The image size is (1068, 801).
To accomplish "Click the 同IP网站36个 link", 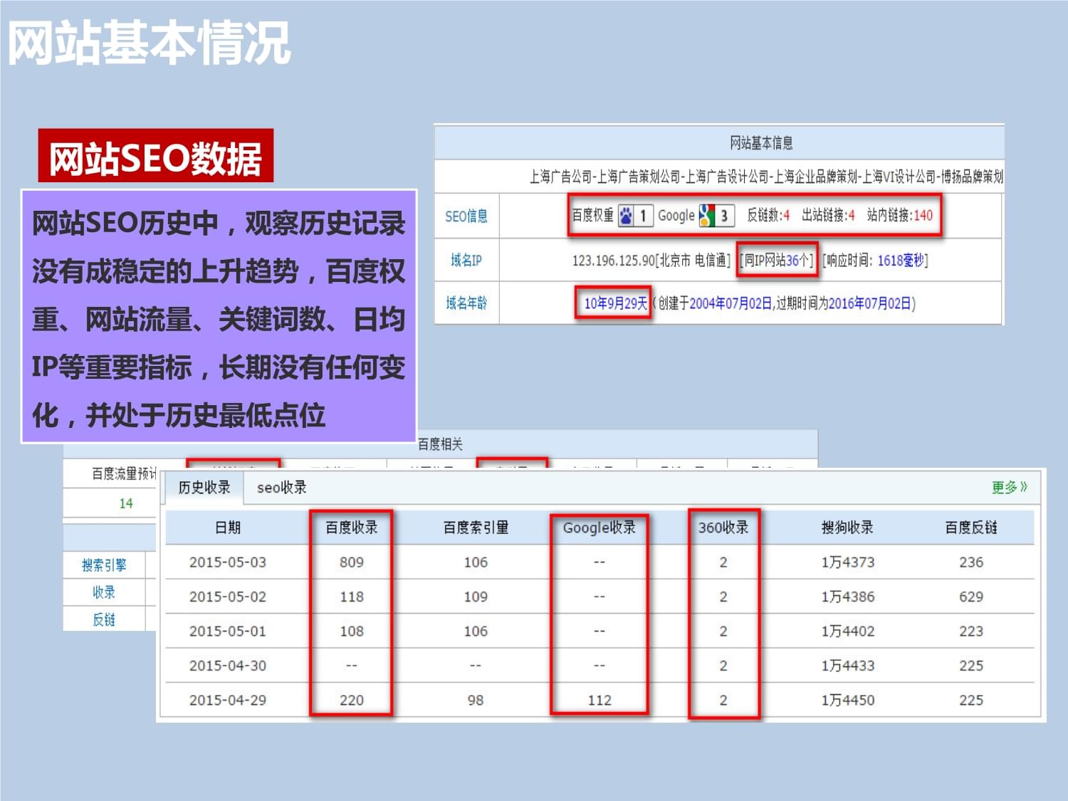I will pyautogui.click(x=777, y=261).
